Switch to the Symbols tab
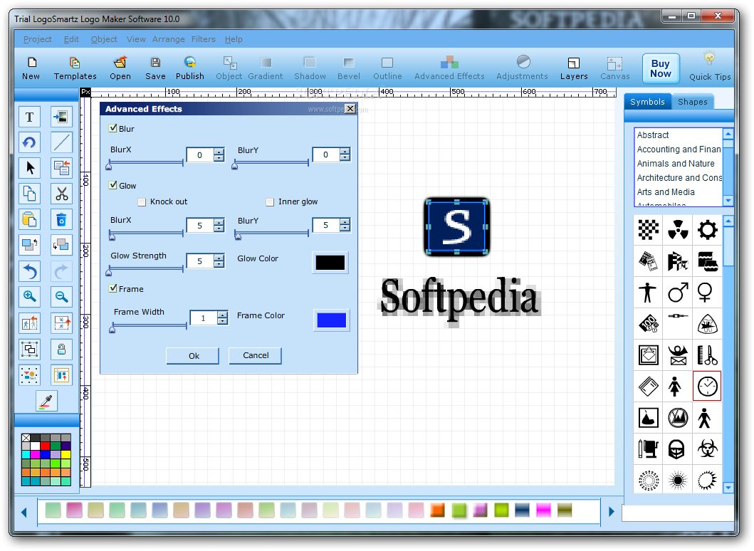The height and width of the screenshot is (551, 754). pyautogui.click(x=647, y=102)
